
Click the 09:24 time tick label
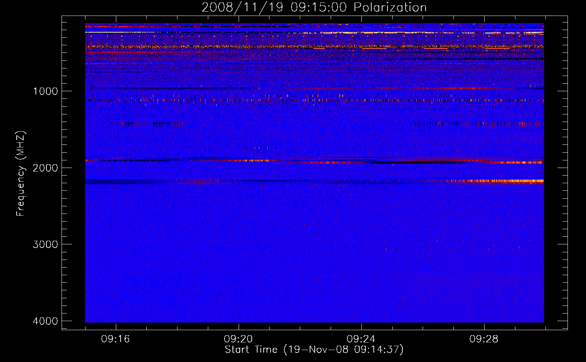tap(361, 339)
